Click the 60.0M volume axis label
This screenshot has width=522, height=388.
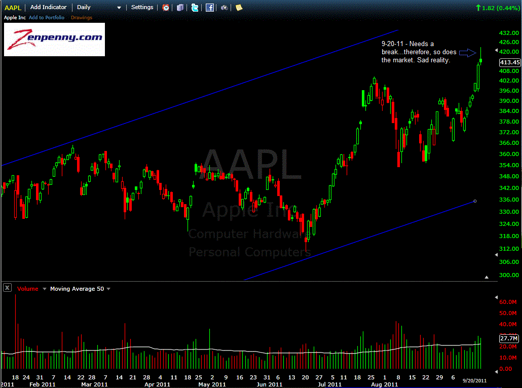508,302
